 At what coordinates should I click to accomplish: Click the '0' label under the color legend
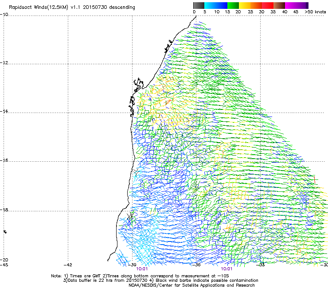click(x=194, y=12)
